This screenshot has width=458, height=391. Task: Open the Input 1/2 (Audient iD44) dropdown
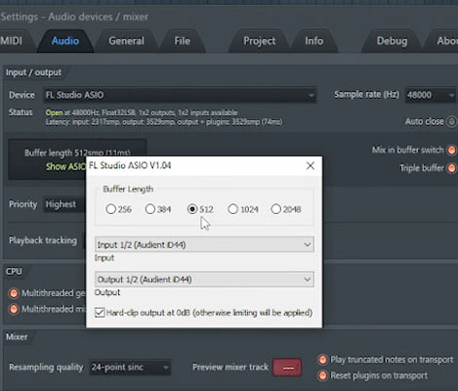[x=204, y=244]
